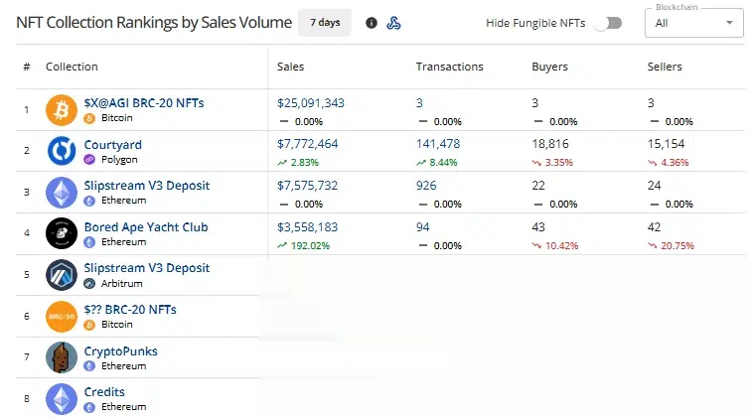
Task: Open the Slipstream V3 Deposit Ethereum link
Action: [147, 186]
